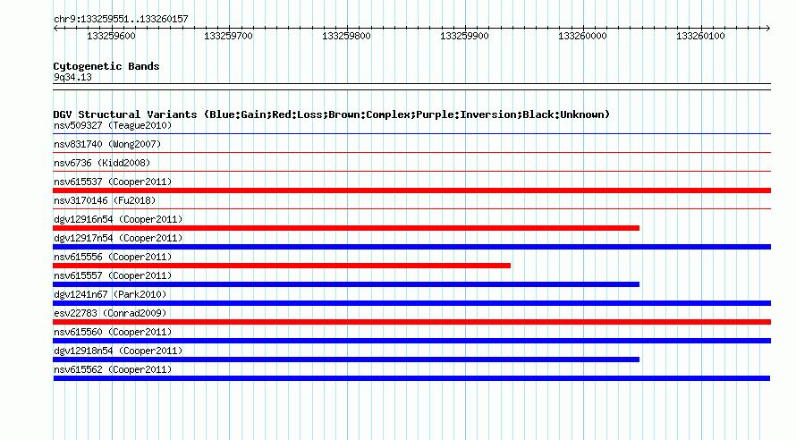Click the right arrow of the ruler
The image size is (796, 440).
coord(768,29)
